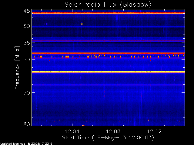Select the "45" frequency axis label
The height and width of the screenshot is (145, 194).
(x=27, y=11)
